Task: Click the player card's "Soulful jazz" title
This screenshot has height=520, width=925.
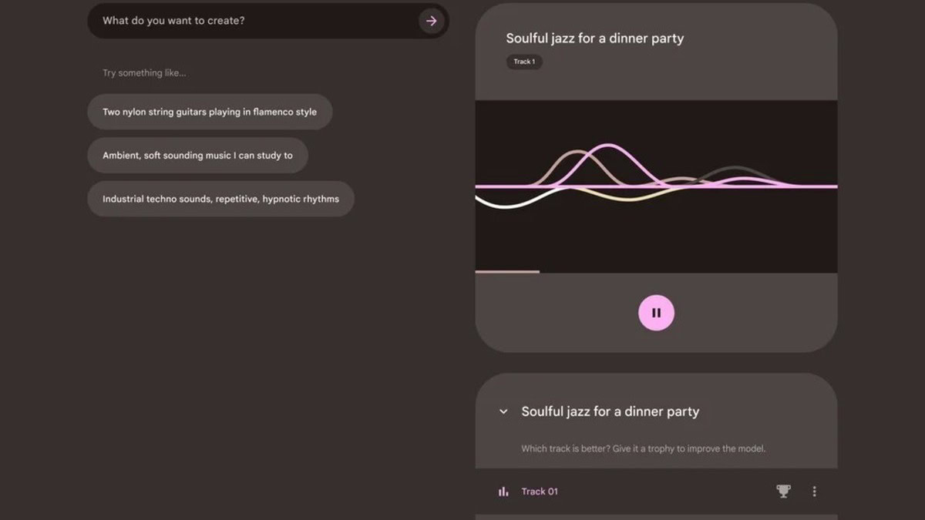Action: (594, 39)
